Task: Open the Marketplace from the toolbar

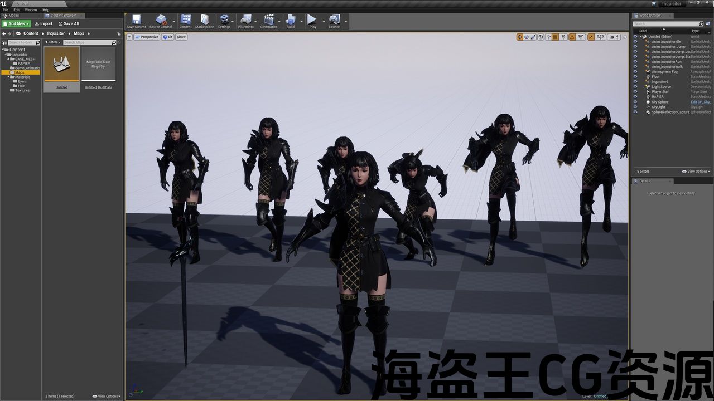Action: (204, 21)
